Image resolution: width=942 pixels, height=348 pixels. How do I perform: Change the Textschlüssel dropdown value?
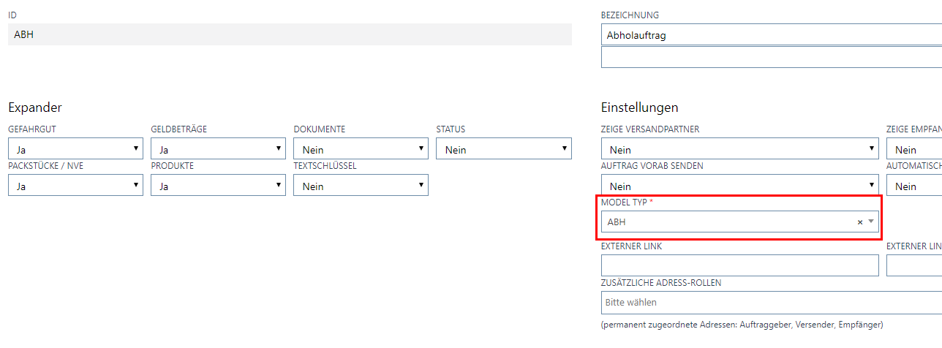361,186
